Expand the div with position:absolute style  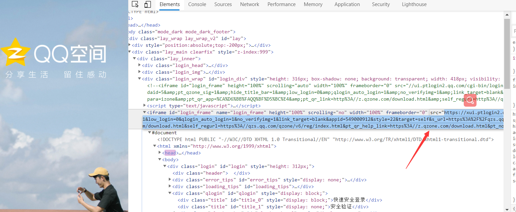(130, 45)
